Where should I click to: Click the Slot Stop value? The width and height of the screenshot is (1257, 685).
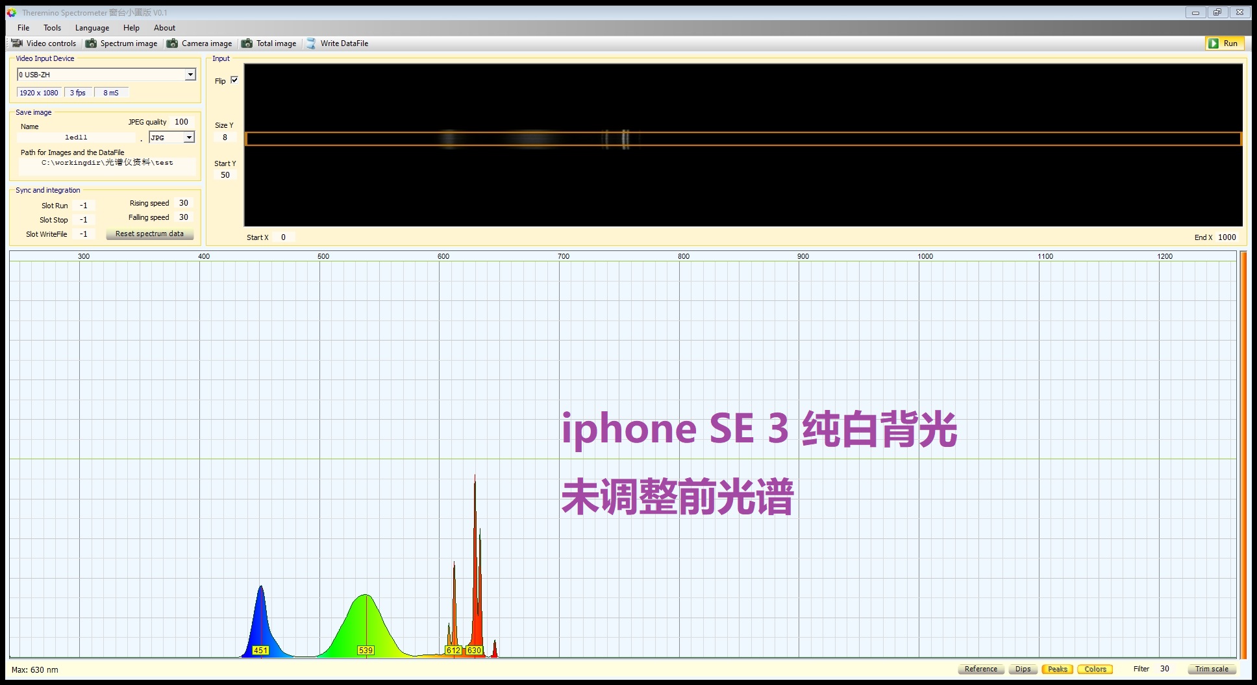(84, 220)
